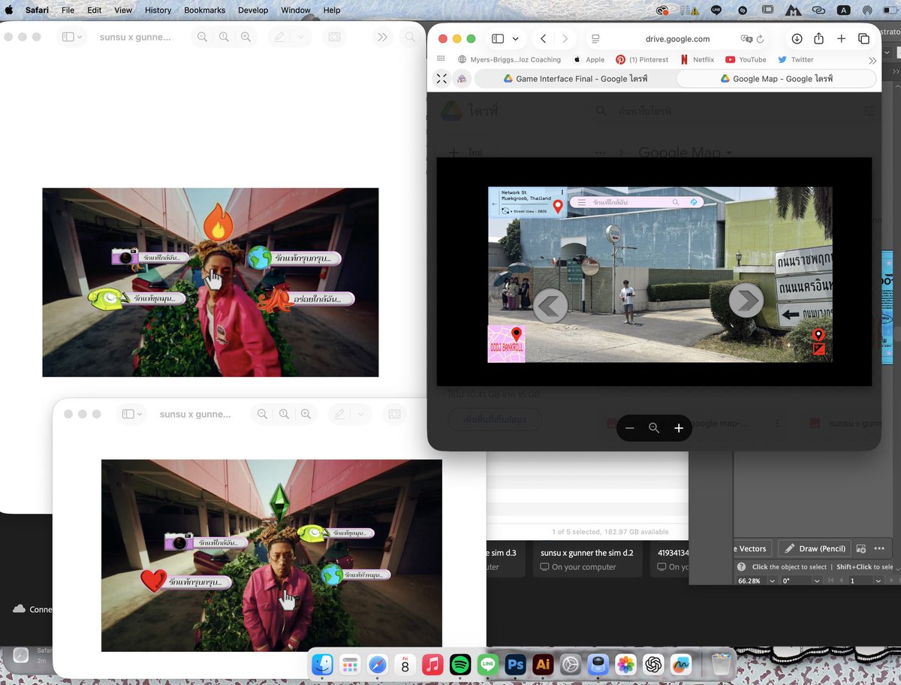901x685 pixels.
Task: Click the Downloads icon in Safari toolbar
Action: point(797,39)
